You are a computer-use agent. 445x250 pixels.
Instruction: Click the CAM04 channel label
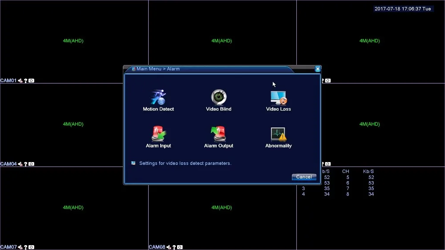8,164
